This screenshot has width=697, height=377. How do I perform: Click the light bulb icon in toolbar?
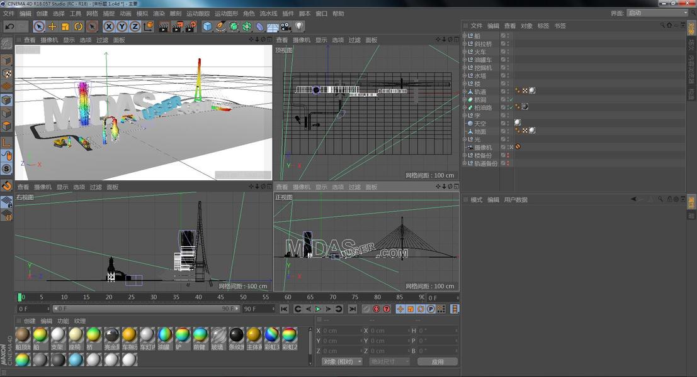pos(299,26)
